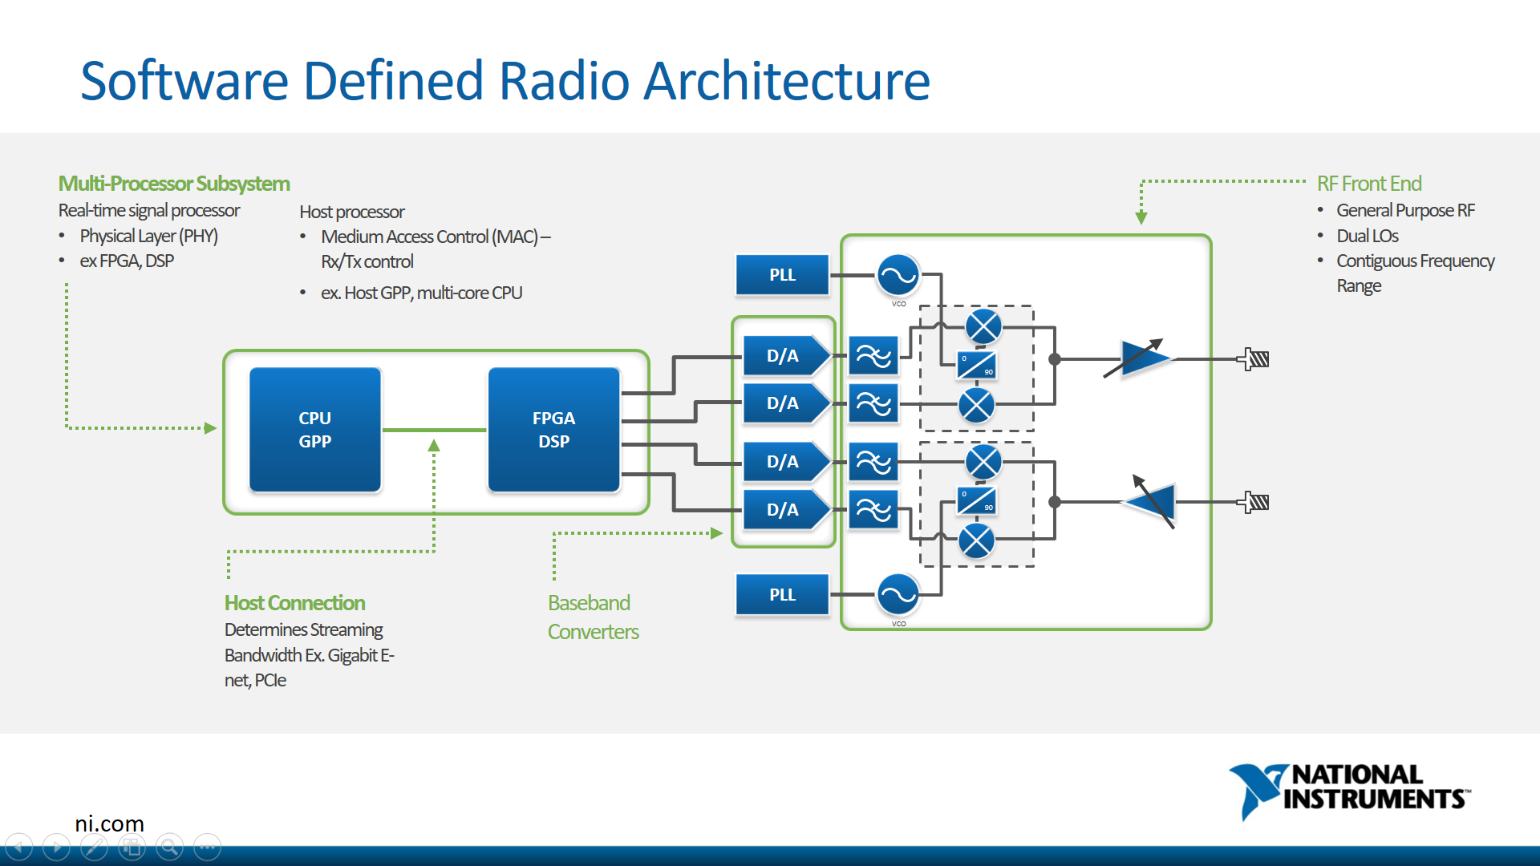Screen dimensions: 1540x866
Task: Select the ex. Host GPP, multi-core CPU bullet
Action: [x=421, y=293]
